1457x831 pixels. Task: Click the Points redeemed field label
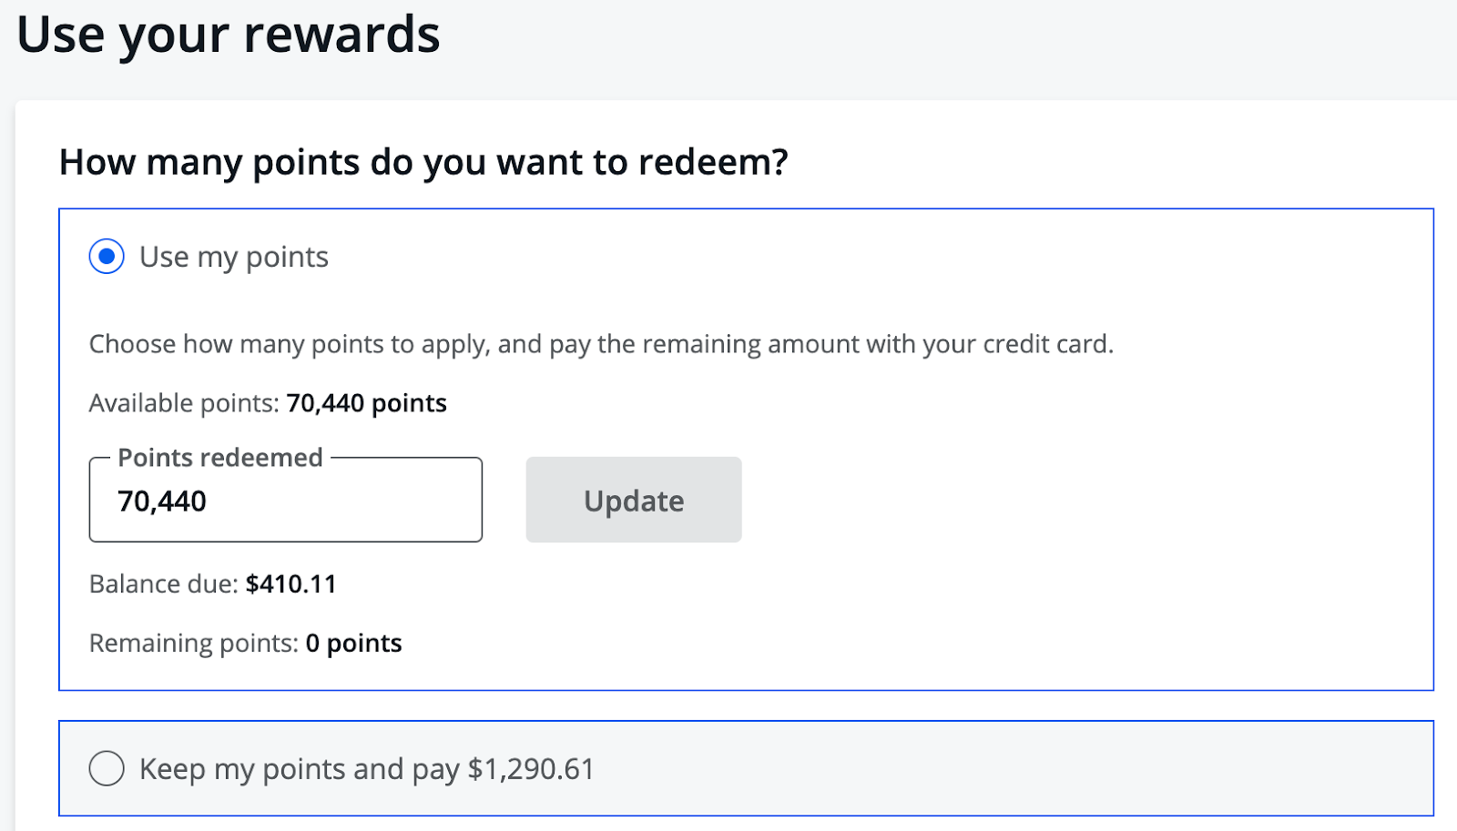point(220,457)
